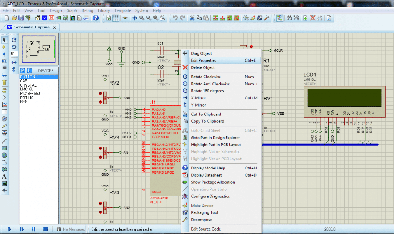Click the Save Project toolbar icon

pyautogui.click(x=20, y=18)
